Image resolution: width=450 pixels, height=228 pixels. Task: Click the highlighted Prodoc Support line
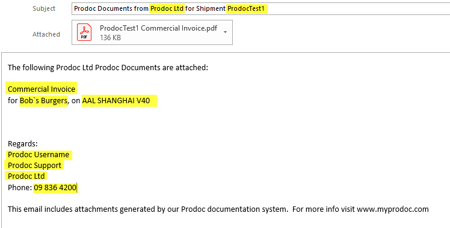34,166
